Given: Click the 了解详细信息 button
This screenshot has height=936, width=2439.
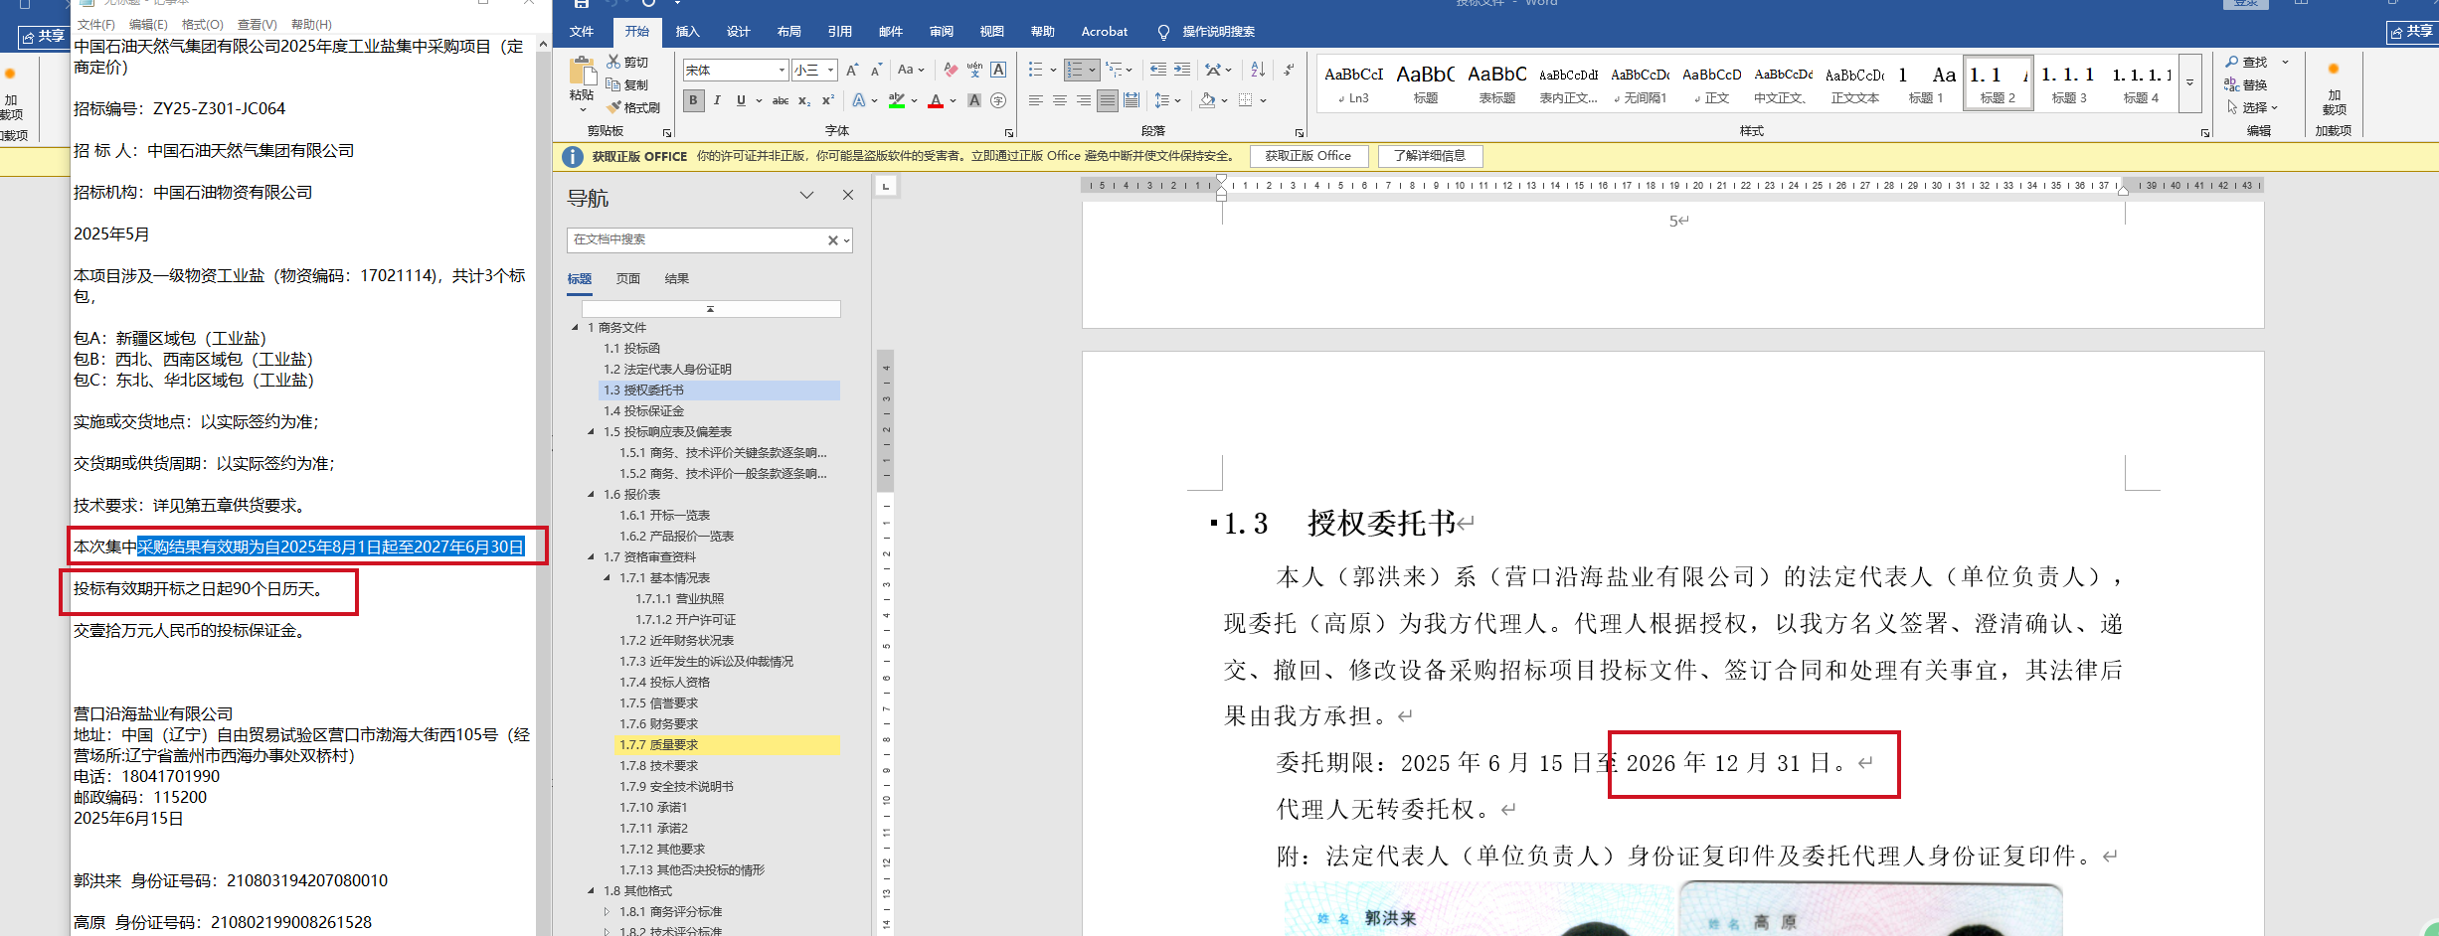Looking at the screenshot, I should (1429, 156).
